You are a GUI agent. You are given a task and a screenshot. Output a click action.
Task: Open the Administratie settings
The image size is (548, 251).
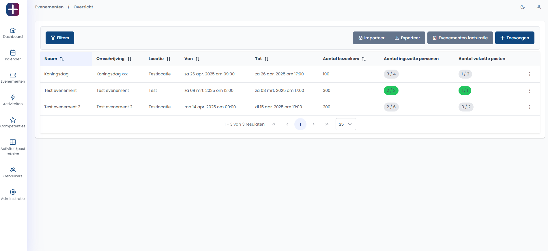click(x=13, y=195)
